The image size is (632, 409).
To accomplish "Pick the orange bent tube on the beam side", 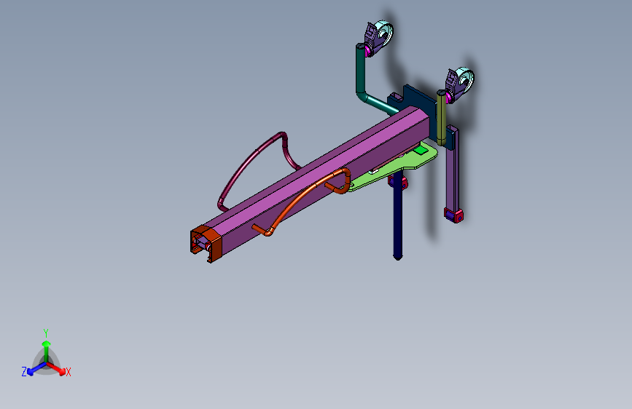I will 303,199.
